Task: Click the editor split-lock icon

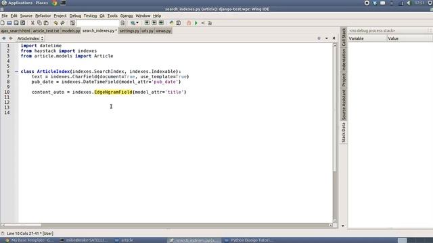Action: click(319, 38)
